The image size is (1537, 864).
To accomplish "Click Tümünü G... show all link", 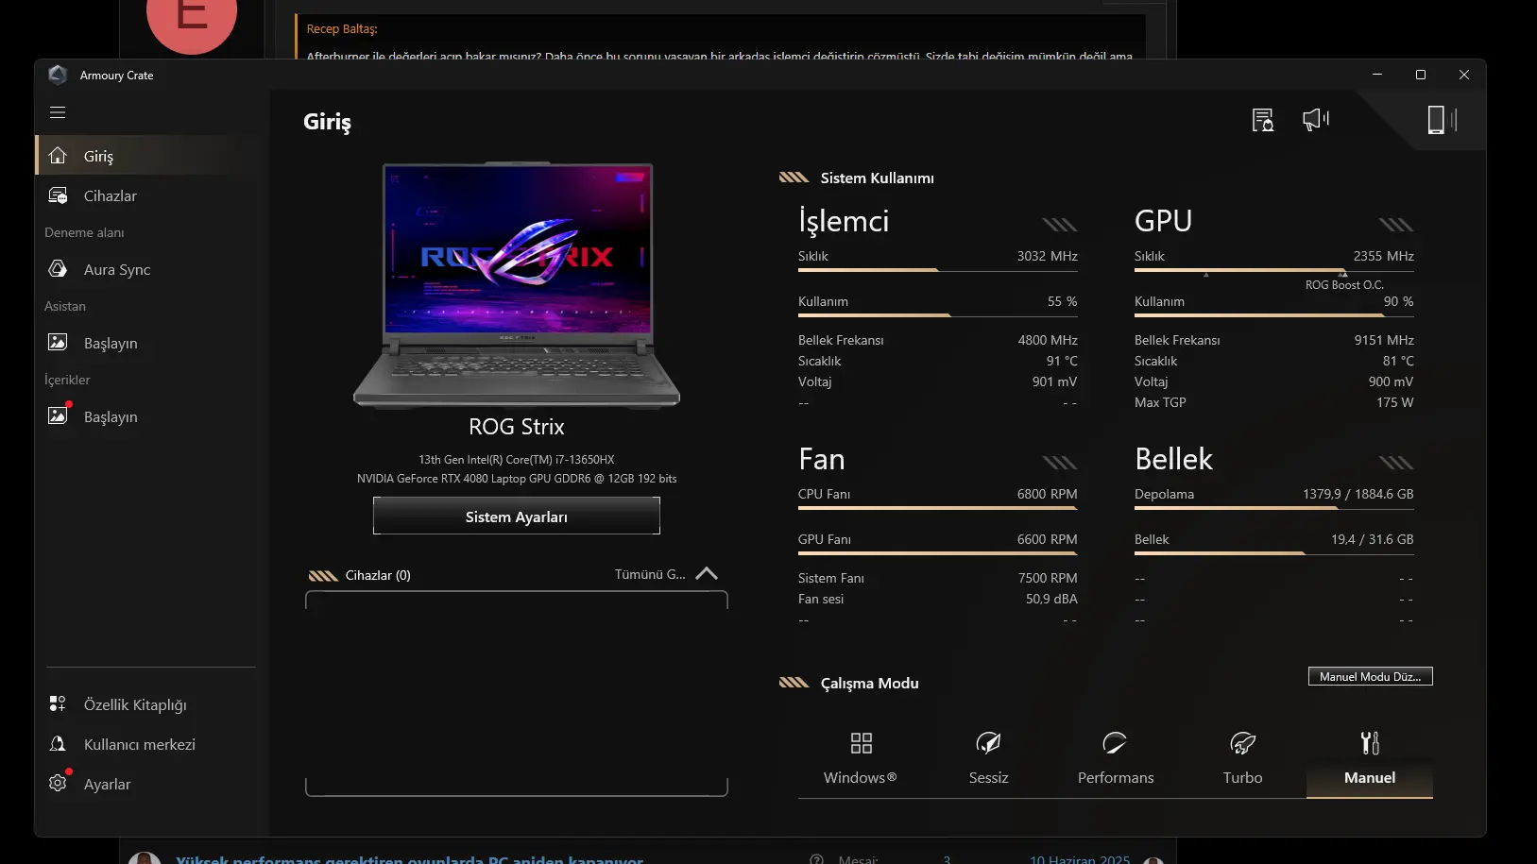I will (650, 574).
